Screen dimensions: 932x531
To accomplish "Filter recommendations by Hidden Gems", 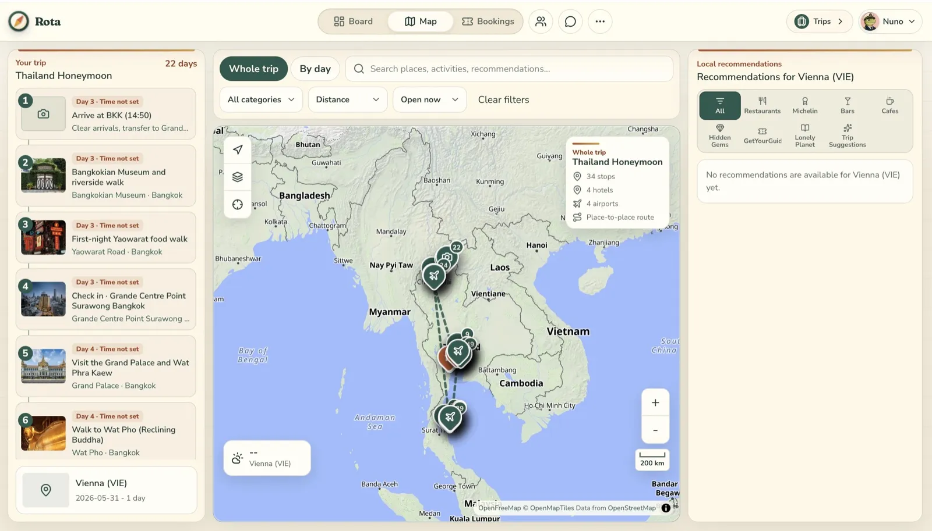I will 720,136.
